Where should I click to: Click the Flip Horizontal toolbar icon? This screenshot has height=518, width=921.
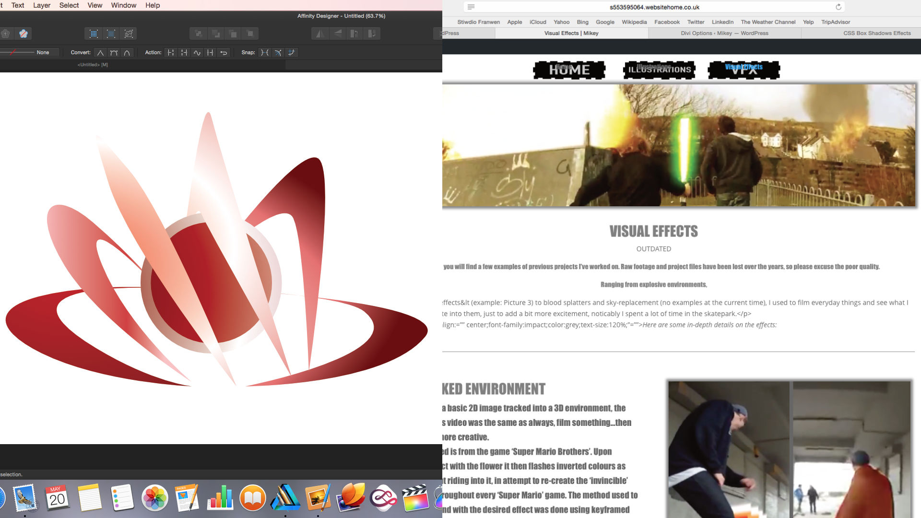(x=320, y=34)
